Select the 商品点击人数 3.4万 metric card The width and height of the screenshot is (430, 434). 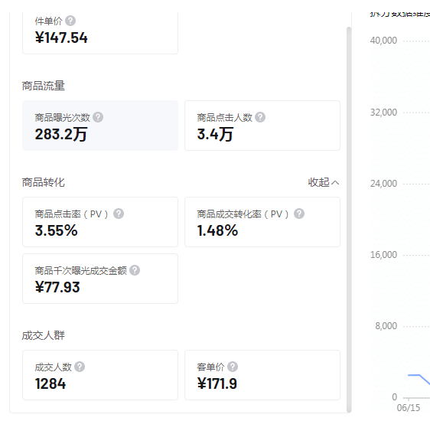coord(262,126)
